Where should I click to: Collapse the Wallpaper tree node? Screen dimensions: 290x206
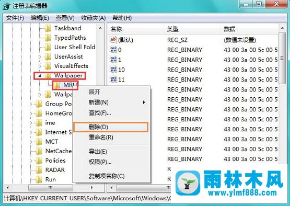coord(40,75)
